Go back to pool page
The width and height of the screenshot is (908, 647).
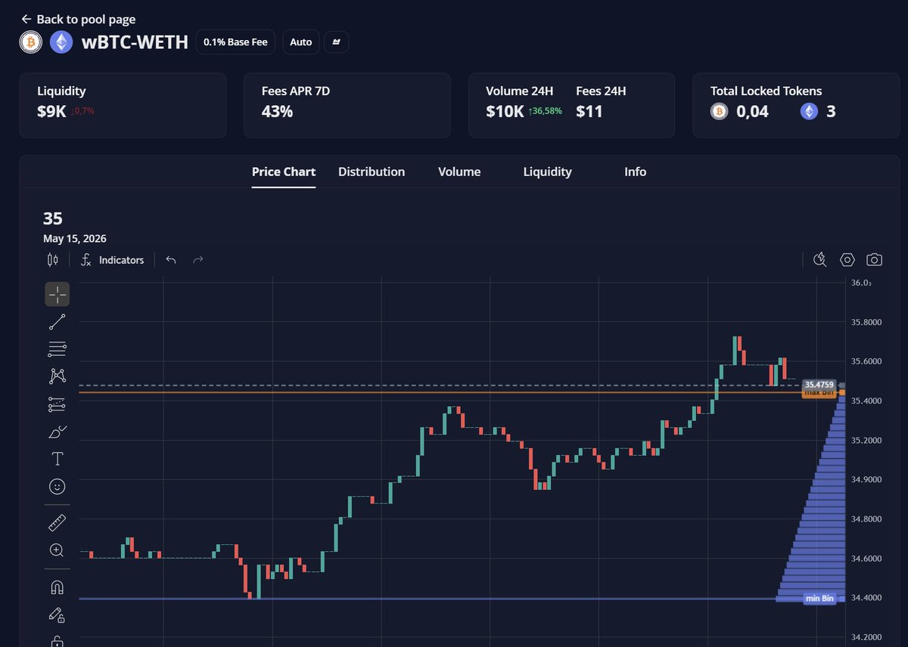click(x=79, y=19)
